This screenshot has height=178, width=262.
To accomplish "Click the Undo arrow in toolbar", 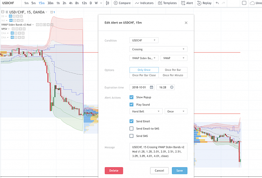I will coord(217,3).
